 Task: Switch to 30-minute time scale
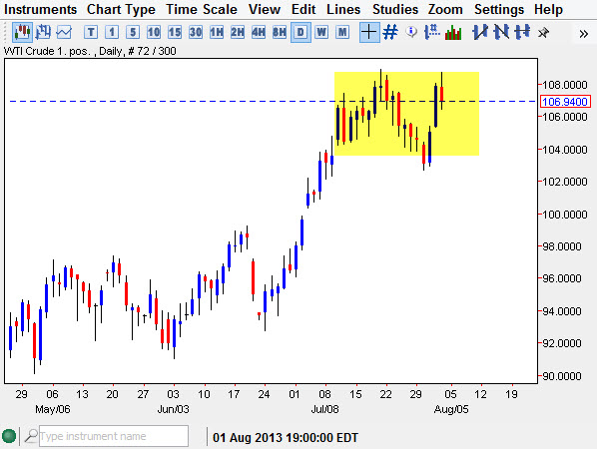click(x=196, y=32)
